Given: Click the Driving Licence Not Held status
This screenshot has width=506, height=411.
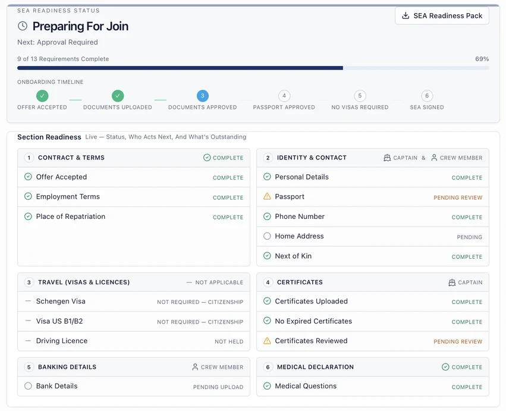Looking at the screenshot, I should tap(229, 341).
